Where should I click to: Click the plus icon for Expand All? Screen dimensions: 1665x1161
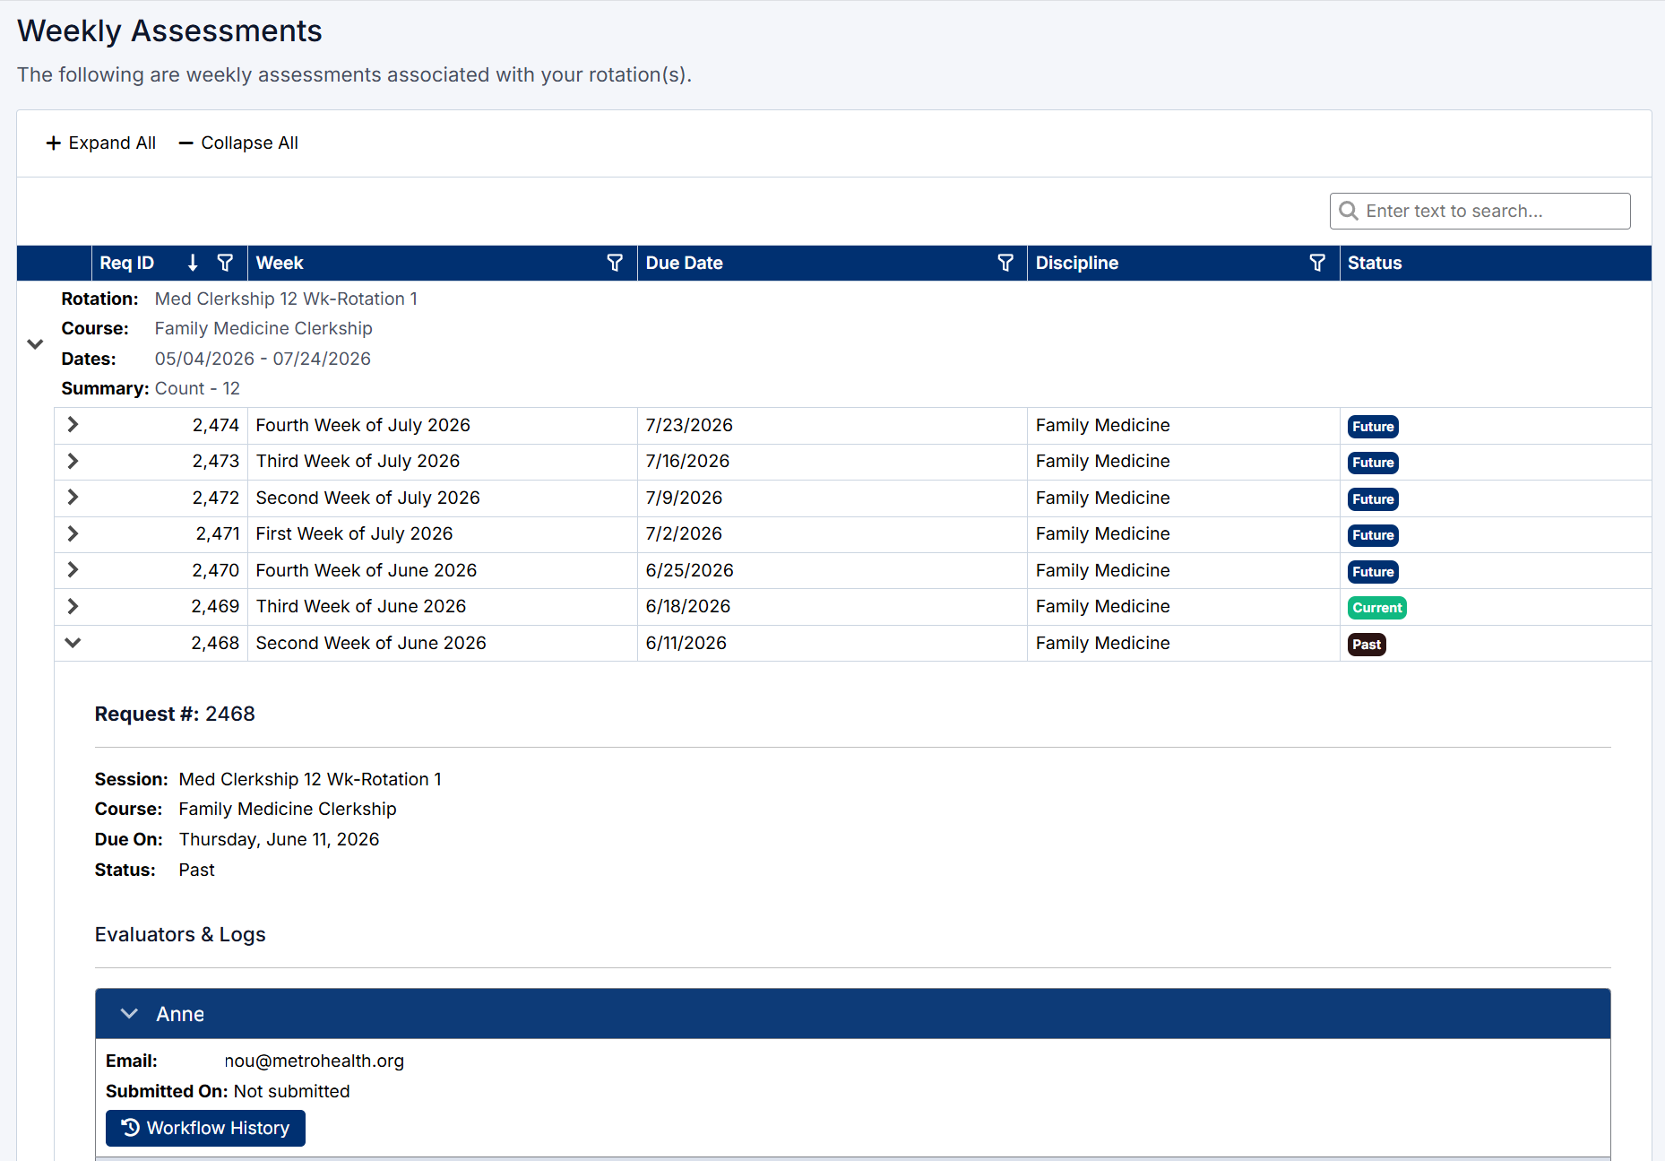[54, 143]
